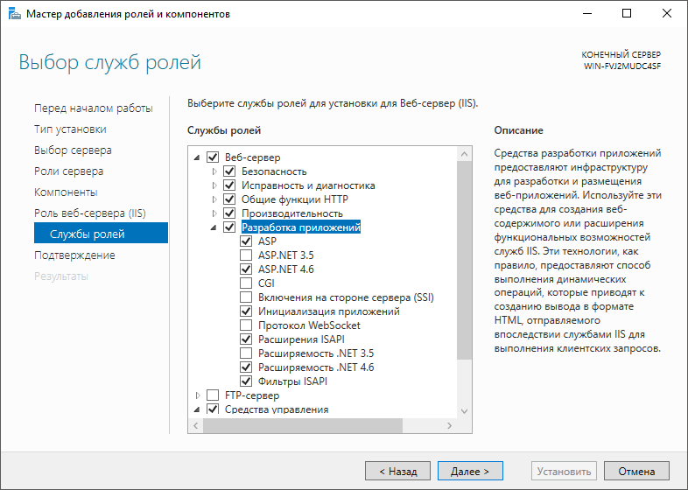The height and width of the screenshot is (490, 688).
Task: Expand the FTP-сервер tree node
Action: tap(197, 395)
